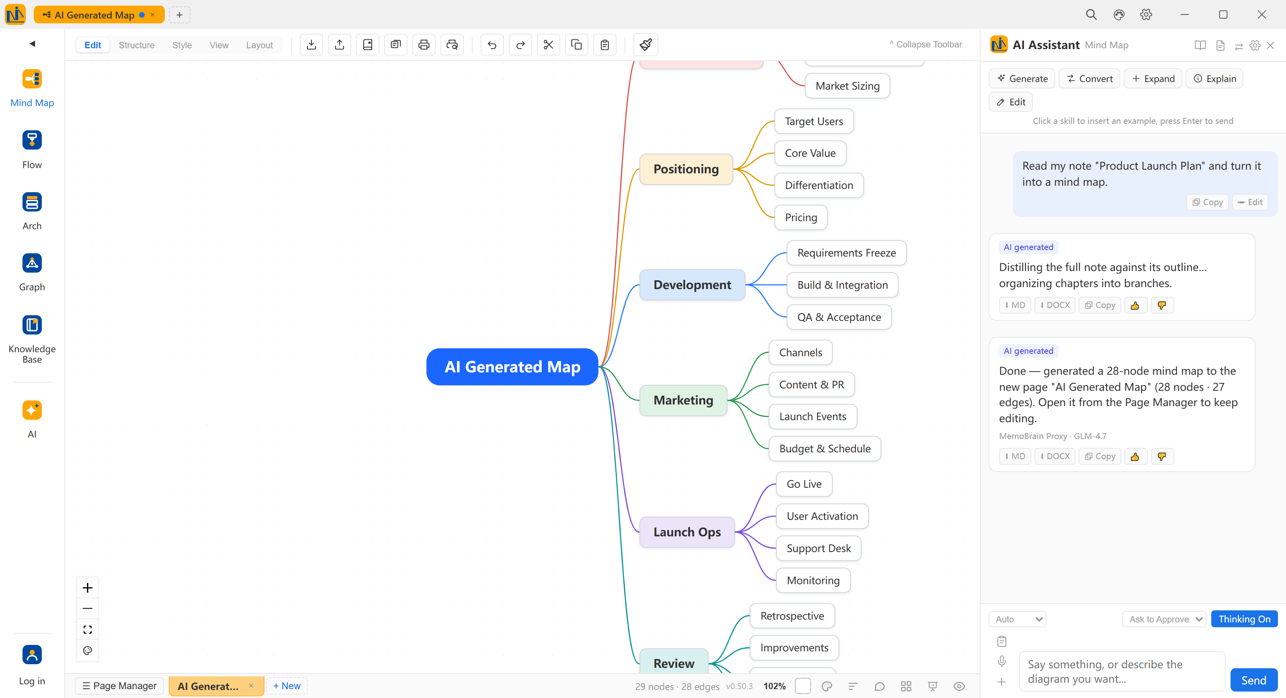Screen dimensions: 1286x698
Task: Open the Auto mode dropdown
Action: 1018,619
